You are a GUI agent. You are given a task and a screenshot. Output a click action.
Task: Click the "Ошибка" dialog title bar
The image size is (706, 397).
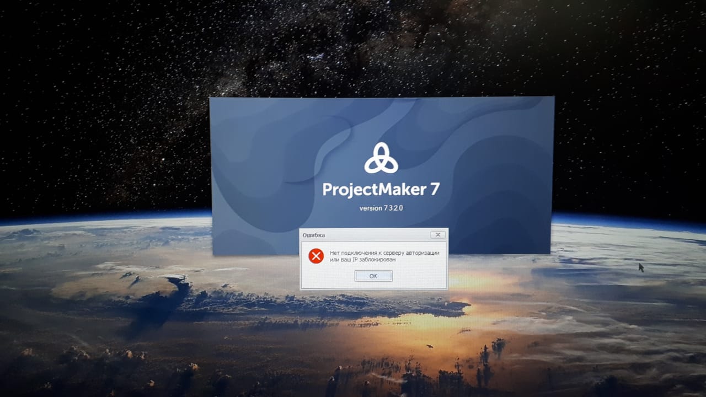373,235
